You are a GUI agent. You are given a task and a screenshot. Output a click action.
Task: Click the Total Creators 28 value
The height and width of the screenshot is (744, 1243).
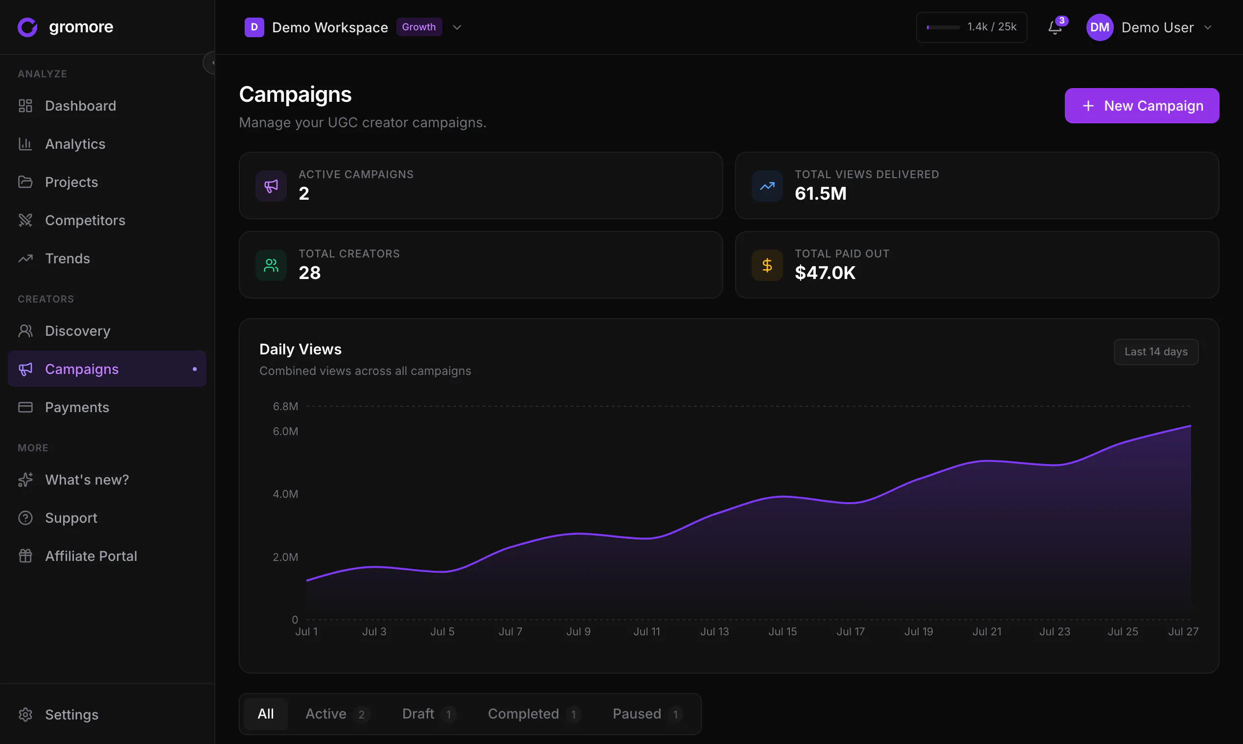309,273
